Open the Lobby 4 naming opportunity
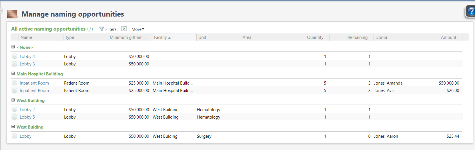This screenshot has height=150, width=475. (27, 57)
